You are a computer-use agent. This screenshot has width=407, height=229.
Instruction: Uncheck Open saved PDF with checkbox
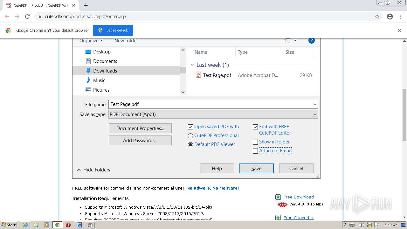tap(190, 127)
